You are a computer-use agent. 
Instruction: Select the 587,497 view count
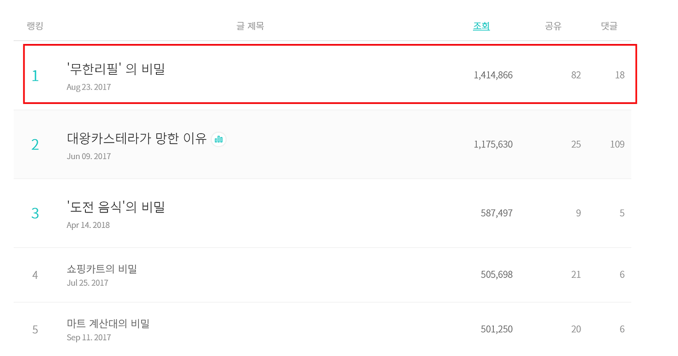pyautogui.click(x=496, y=213)
